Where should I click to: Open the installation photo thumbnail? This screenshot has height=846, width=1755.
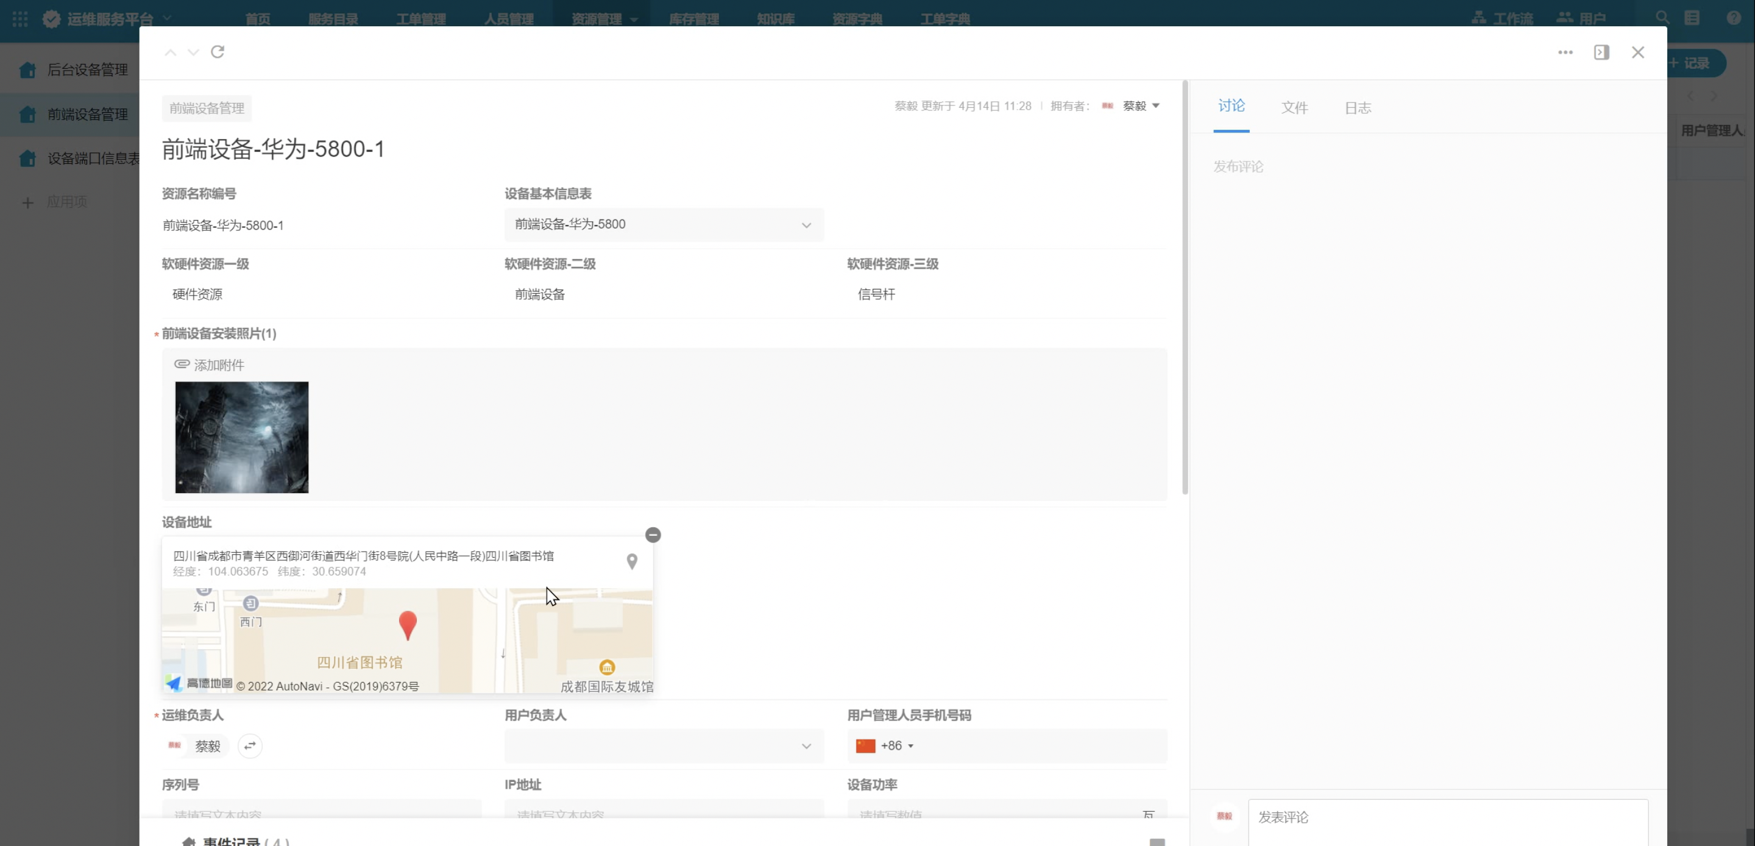(242, 437)
